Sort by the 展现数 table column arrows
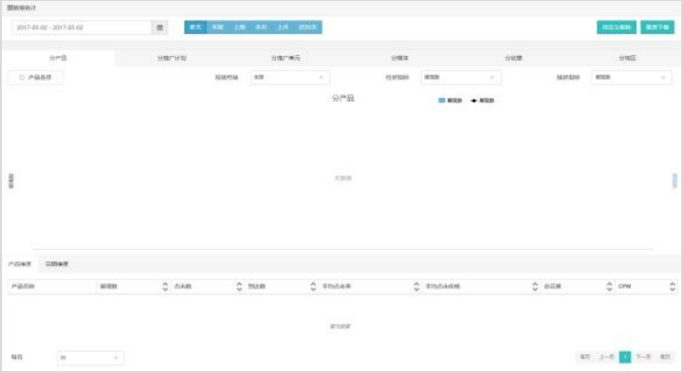The height and width of the screenshot is (373, 683). [165, 287]
